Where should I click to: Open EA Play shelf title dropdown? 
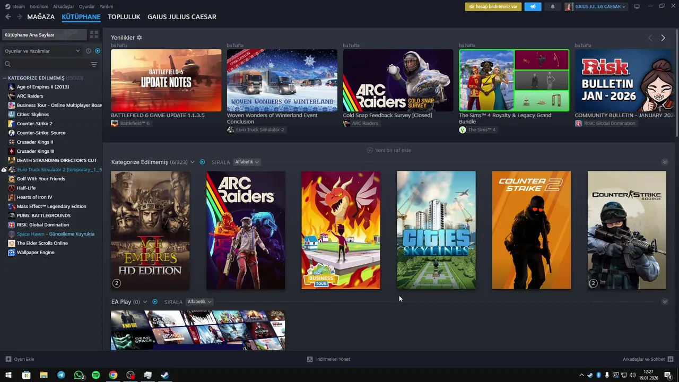(145, 302)
